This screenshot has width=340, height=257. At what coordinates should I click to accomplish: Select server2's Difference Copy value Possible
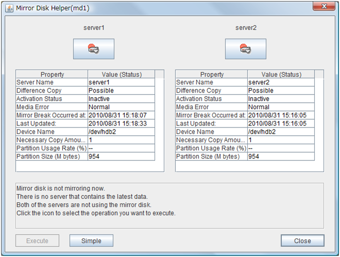coord(281,90)
